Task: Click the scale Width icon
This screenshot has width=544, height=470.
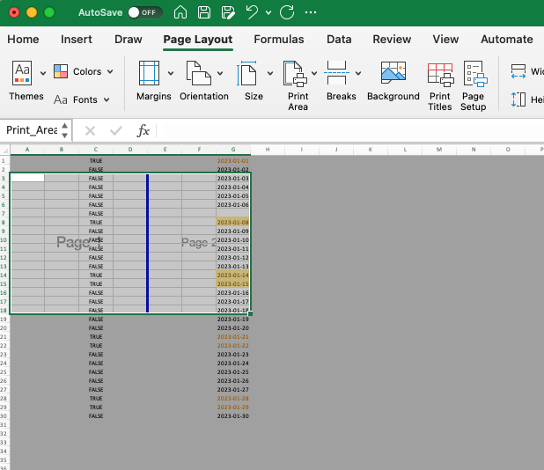Action: click(x=518, y=71)
